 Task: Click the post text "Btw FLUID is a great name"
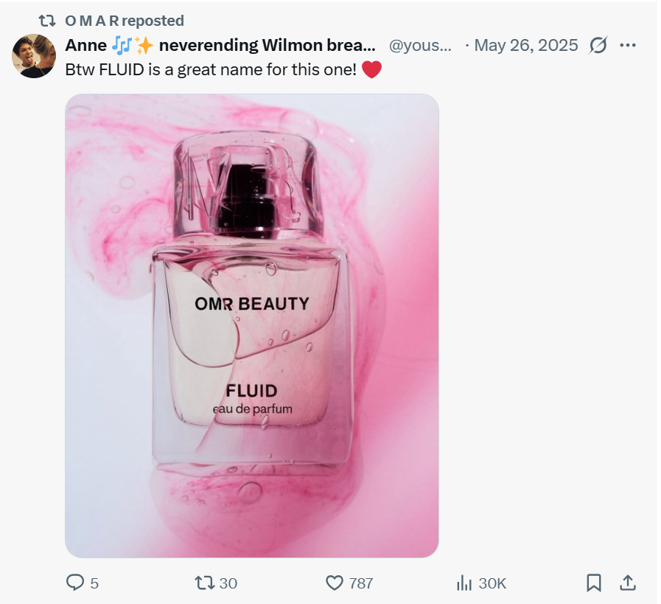coord(212,70)
